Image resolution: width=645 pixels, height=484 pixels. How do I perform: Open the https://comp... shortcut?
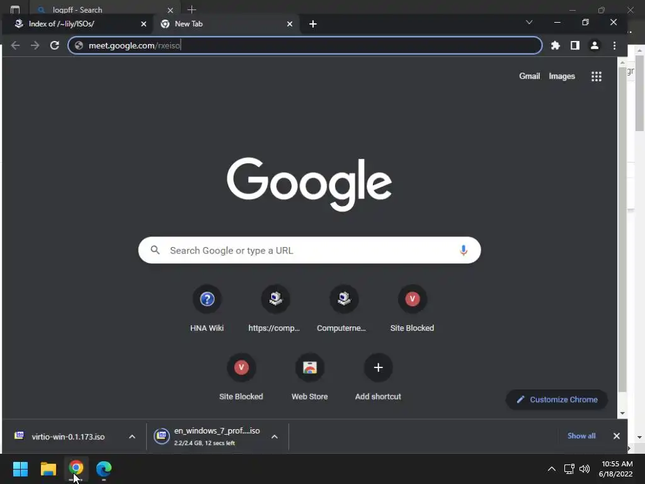pos(275,308)
